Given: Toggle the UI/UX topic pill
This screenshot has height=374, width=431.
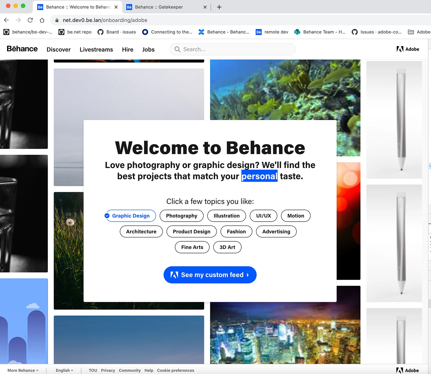Looking at the screenshot, I should [x=264, y=216].
